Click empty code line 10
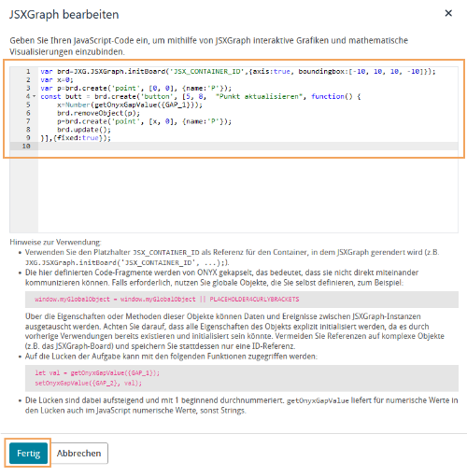Viewport: 467px width, 476px height. tap(248, 147)
